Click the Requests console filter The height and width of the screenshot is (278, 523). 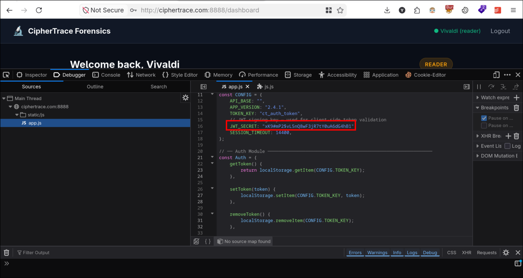pos(486,253)
